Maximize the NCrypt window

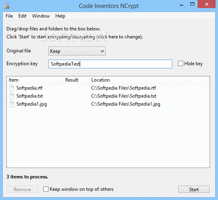[x=192, y=4]
